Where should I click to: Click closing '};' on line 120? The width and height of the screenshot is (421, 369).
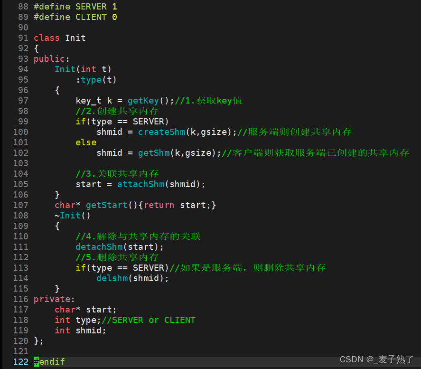pyautogui.click(x=38, y=341)
